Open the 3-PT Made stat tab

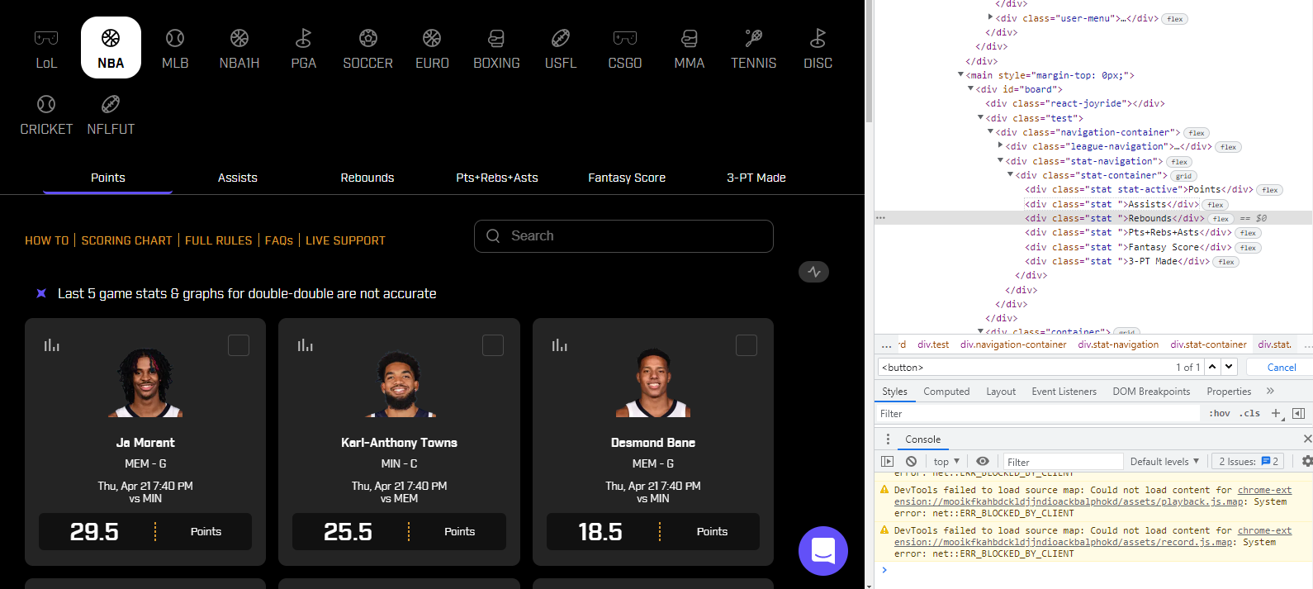click(756, 178)
